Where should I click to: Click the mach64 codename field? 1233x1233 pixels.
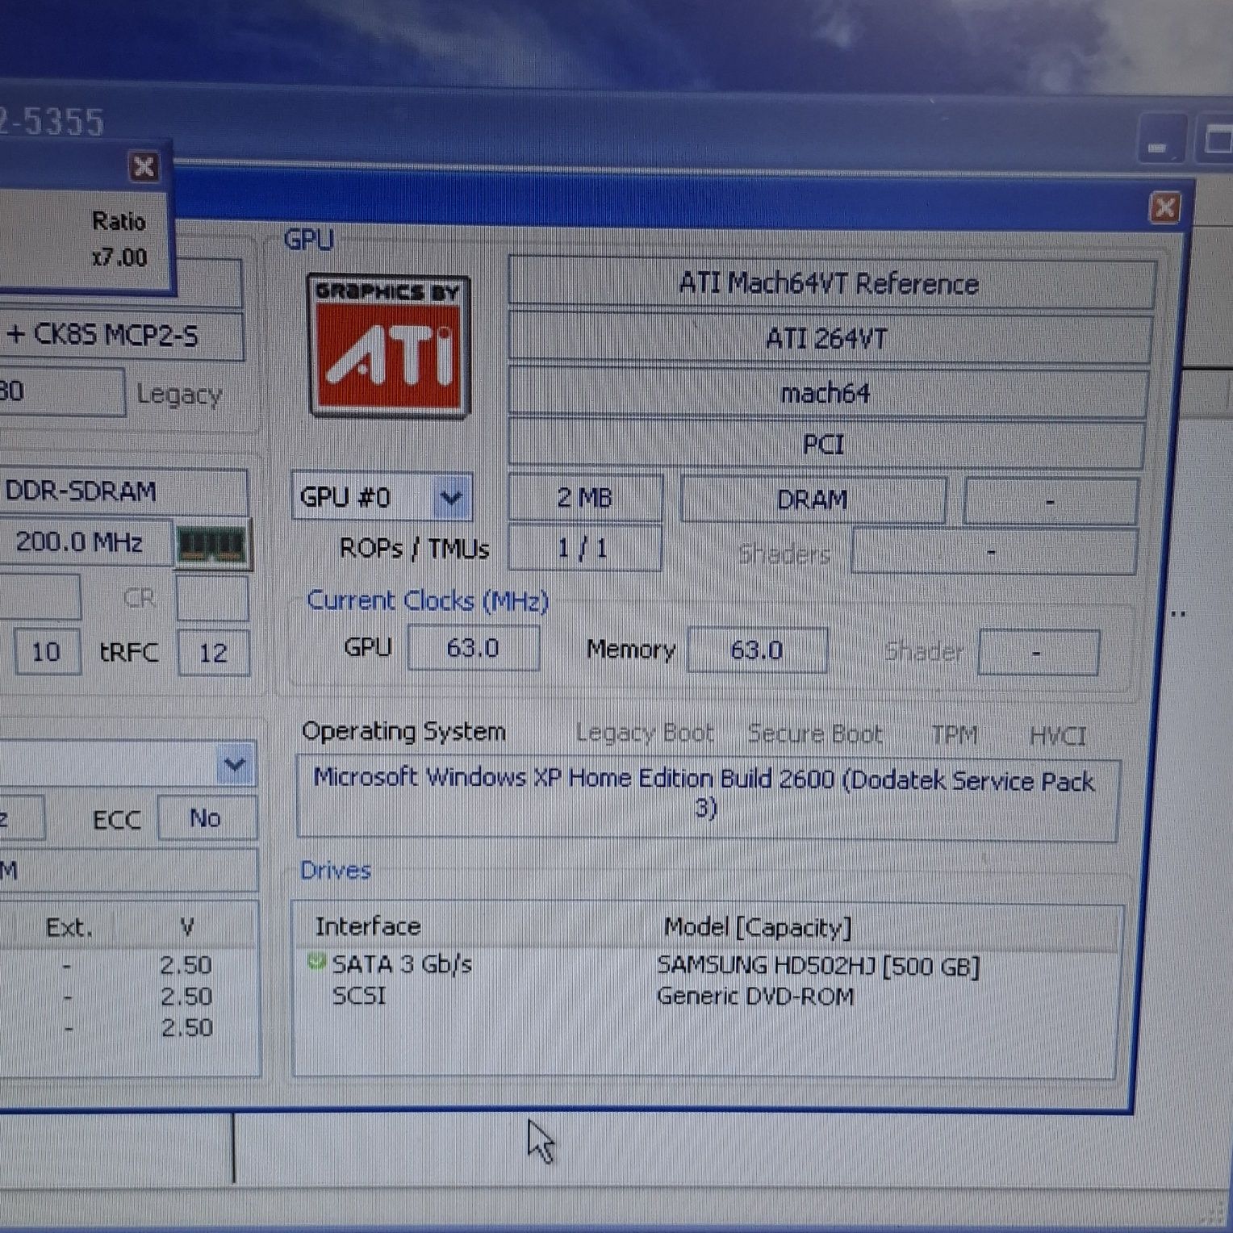tap(827, 393)
